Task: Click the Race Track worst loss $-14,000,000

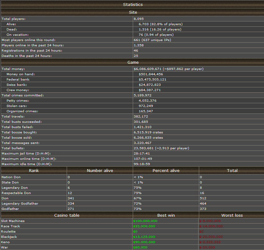Action: tap(211, 226)
